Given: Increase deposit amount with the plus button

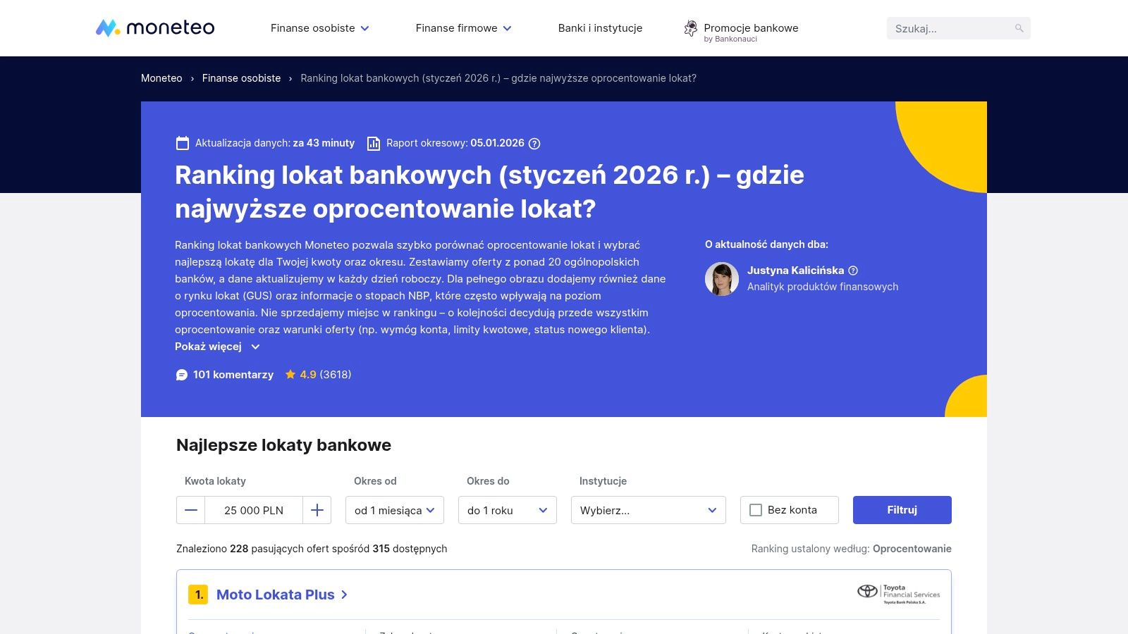Looking at the screenshot, I should point(317,510).
